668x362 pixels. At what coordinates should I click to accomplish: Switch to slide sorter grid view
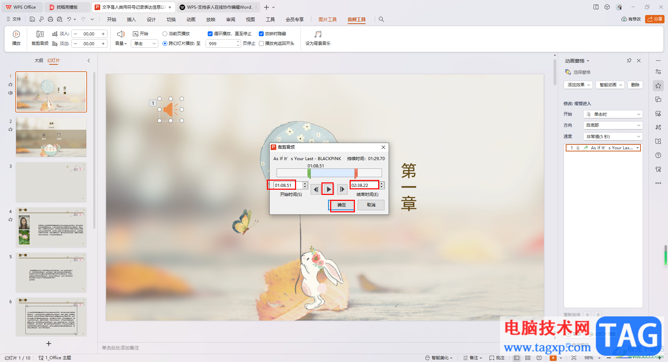pyautogui.click(x=528, y=358)
